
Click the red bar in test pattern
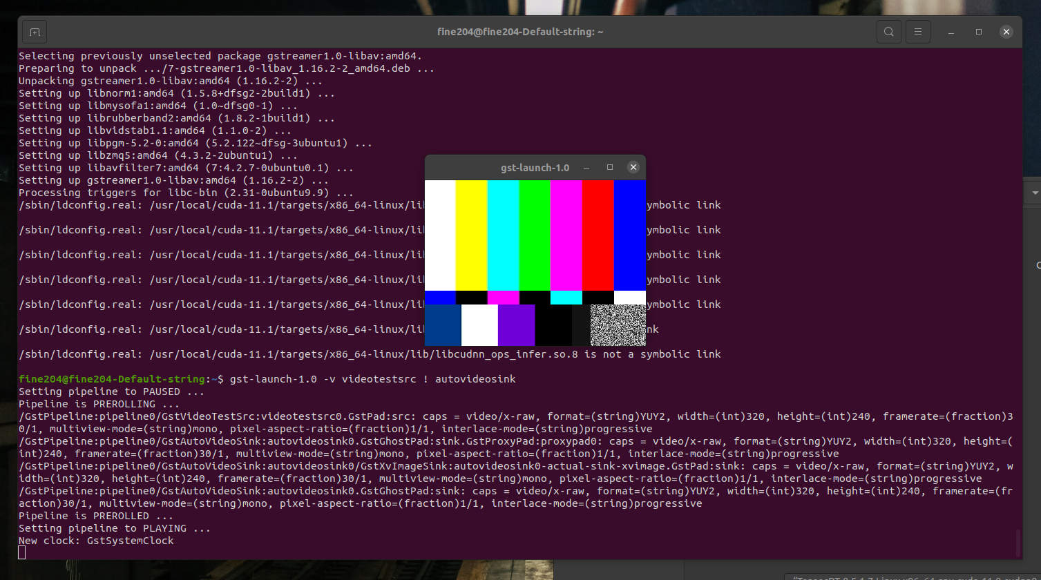598,235
